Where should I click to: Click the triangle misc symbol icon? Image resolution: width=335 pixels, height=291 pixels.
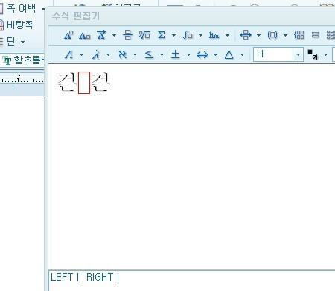[229, 54]
